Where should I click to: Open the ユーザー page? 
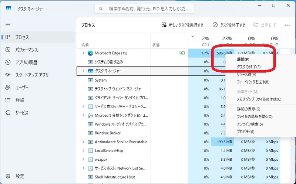38,88
